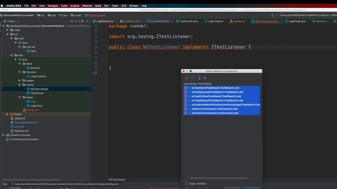
Task: Enable the Copy JavaDoc checkbox
Action: tap(186, 184)
